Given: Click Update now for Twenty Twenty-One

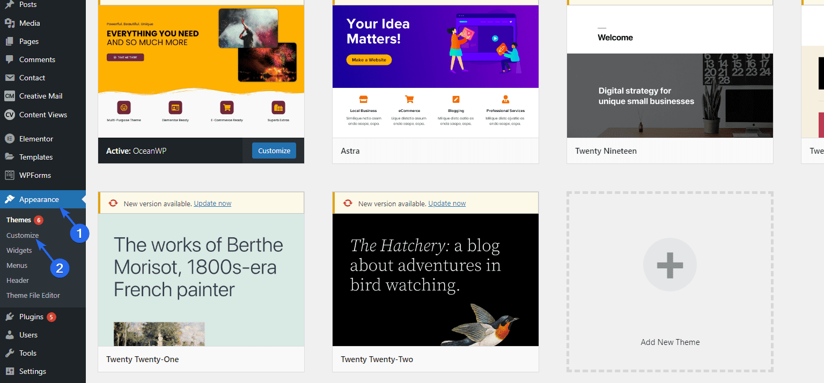Looking at the screenshot, I should [x=212, y=204].
